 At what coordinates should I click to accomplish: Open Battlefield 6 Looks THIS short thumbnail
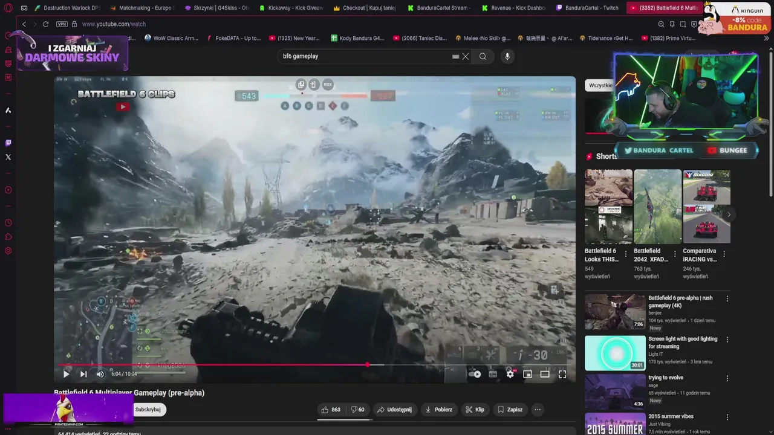(x=608, y=207)
